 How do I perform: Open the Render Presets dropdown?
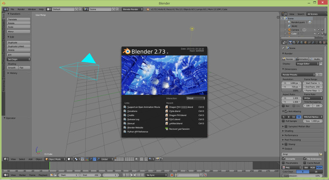298,75
